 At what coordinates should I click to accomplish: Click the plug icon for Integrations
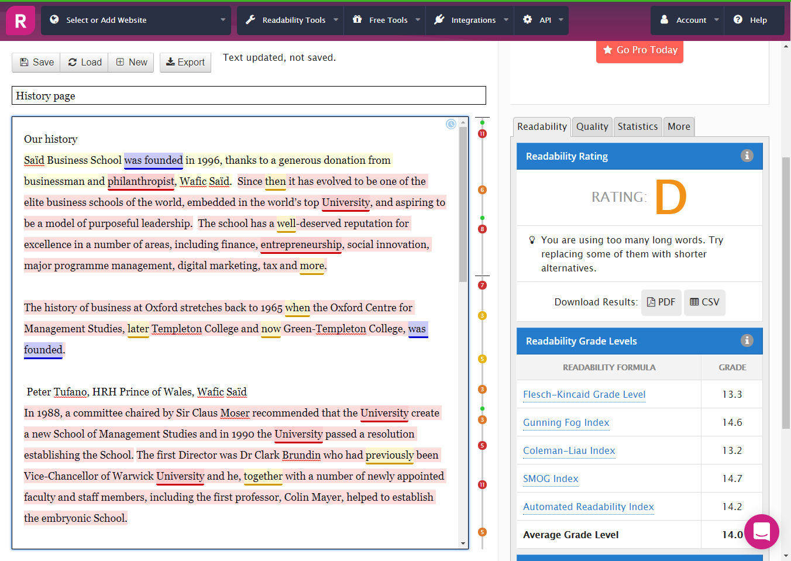point(439,19)
